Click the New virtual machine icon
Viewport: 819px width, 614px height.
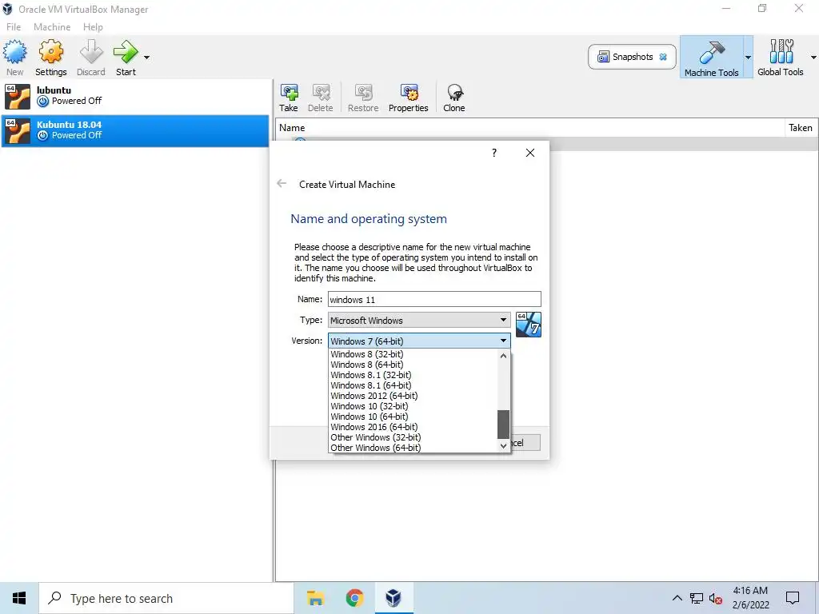pyautogui.click(x=14, y=52)
